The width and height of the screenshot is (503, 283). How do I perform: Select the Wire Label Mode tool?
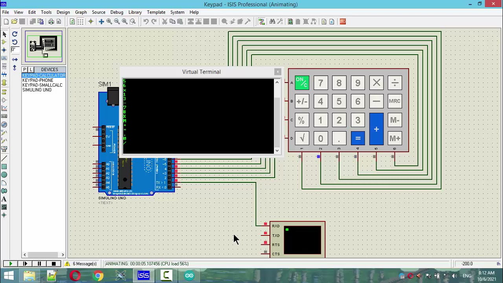point(4,58)
